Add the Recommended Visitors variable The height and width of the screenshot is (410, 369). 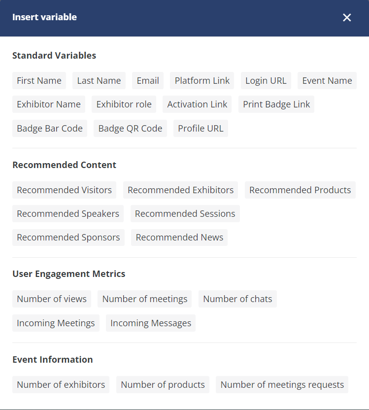(64, 190)
